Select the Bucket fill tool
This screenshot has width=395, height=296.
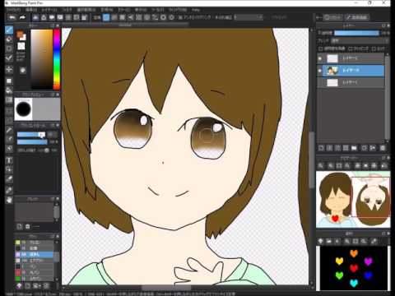pyautogui.click(x=9, y=90)
